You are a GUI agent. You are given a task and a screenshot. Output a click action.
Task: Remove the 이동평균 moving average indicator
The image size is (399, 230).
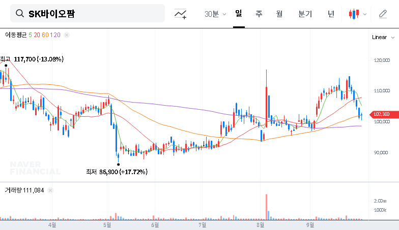tap(66, 35)
